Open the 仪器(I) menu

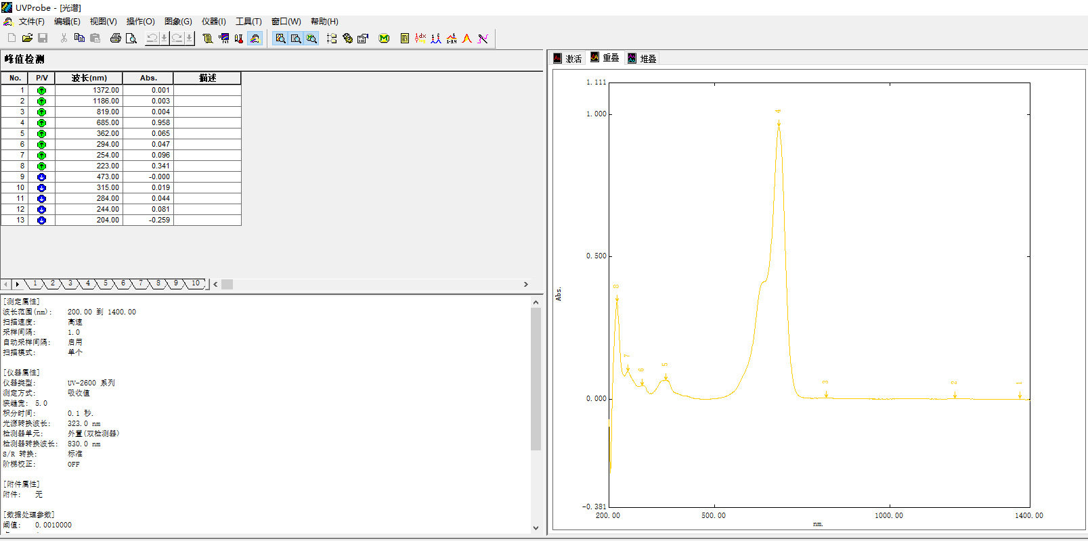[214, 22]
